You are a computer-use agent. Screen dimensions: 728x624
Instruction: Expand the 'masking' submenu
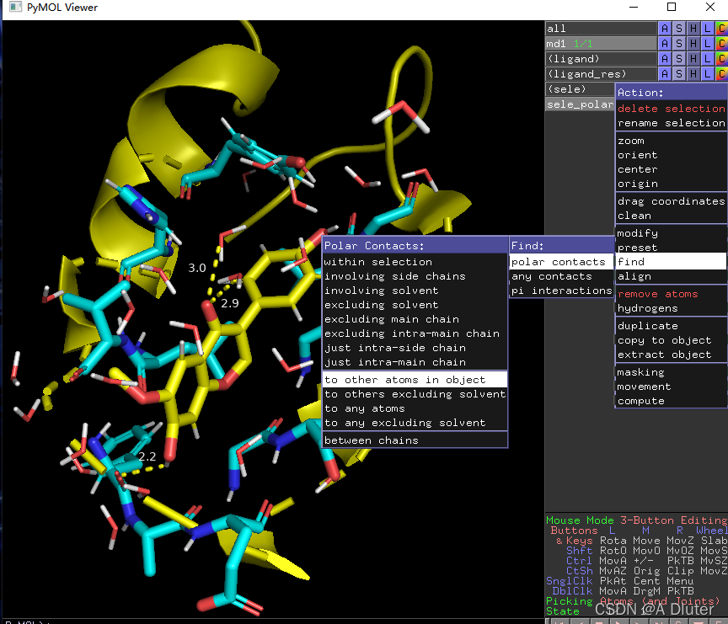point(672,372)
